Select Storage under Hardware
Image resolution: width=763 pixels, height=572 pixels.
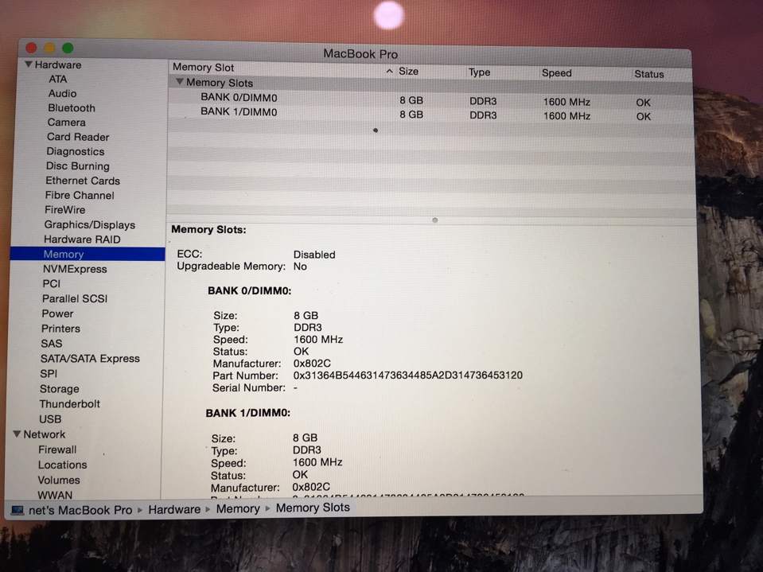tap(60, 389)
